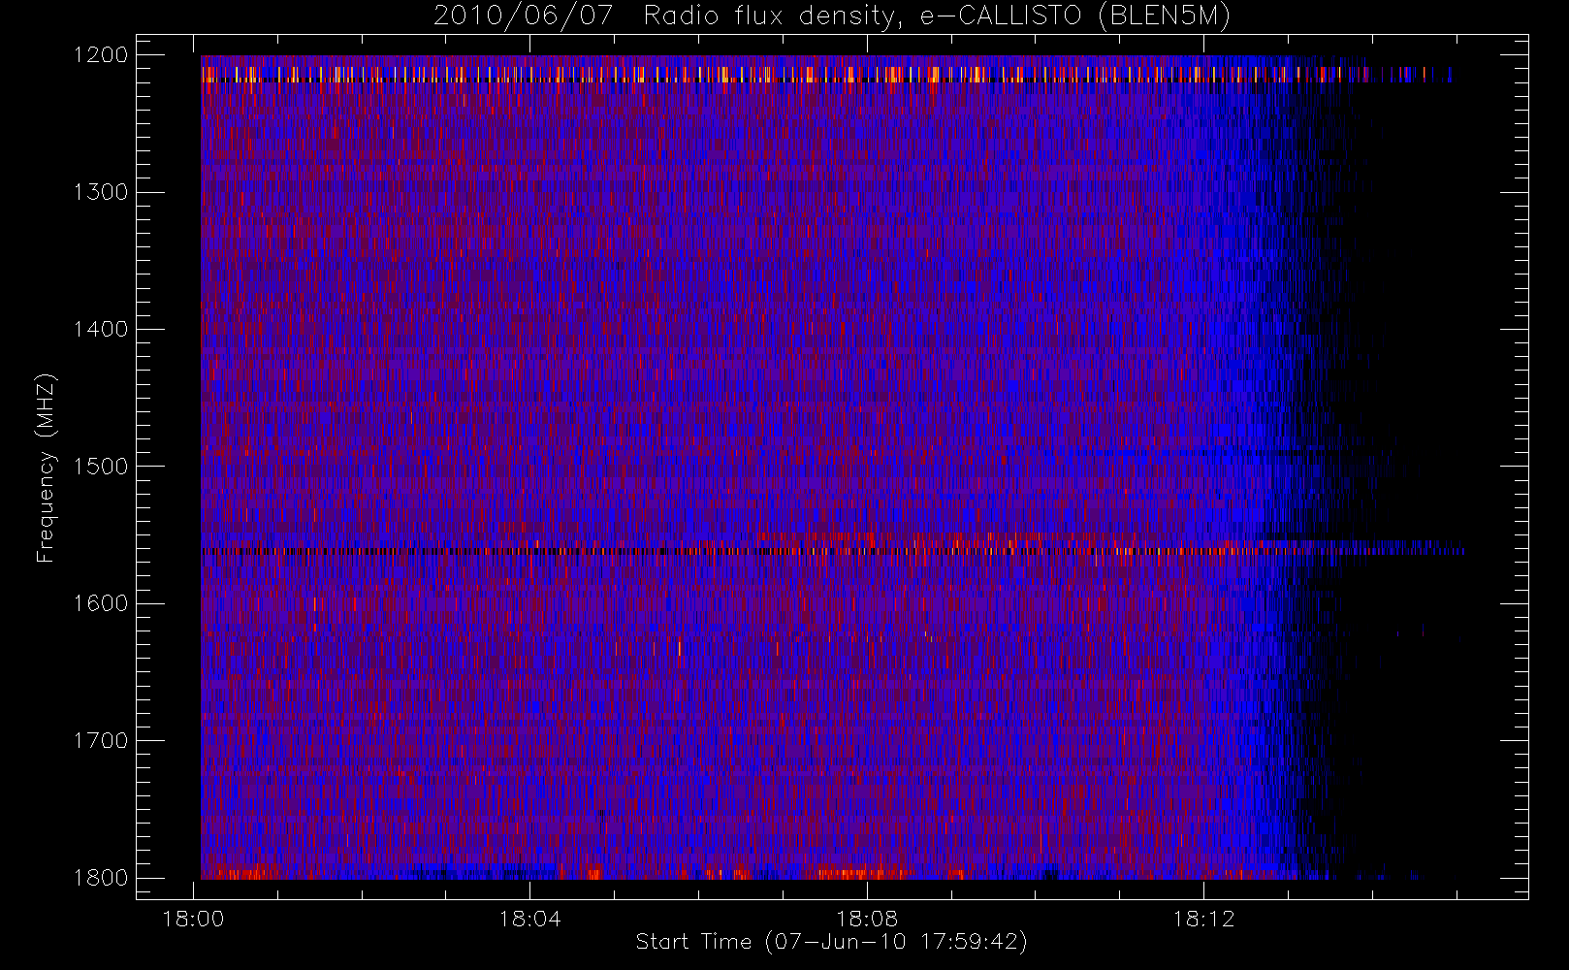The image size is (1569, 970).
Task: Select the 1200 frequency axis label
Action: 101,55
